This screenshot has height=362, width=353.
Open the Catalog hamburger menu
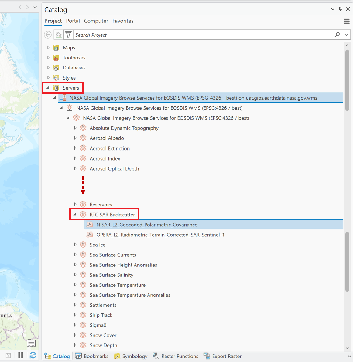pyautogui.click(x=347, y=21)
